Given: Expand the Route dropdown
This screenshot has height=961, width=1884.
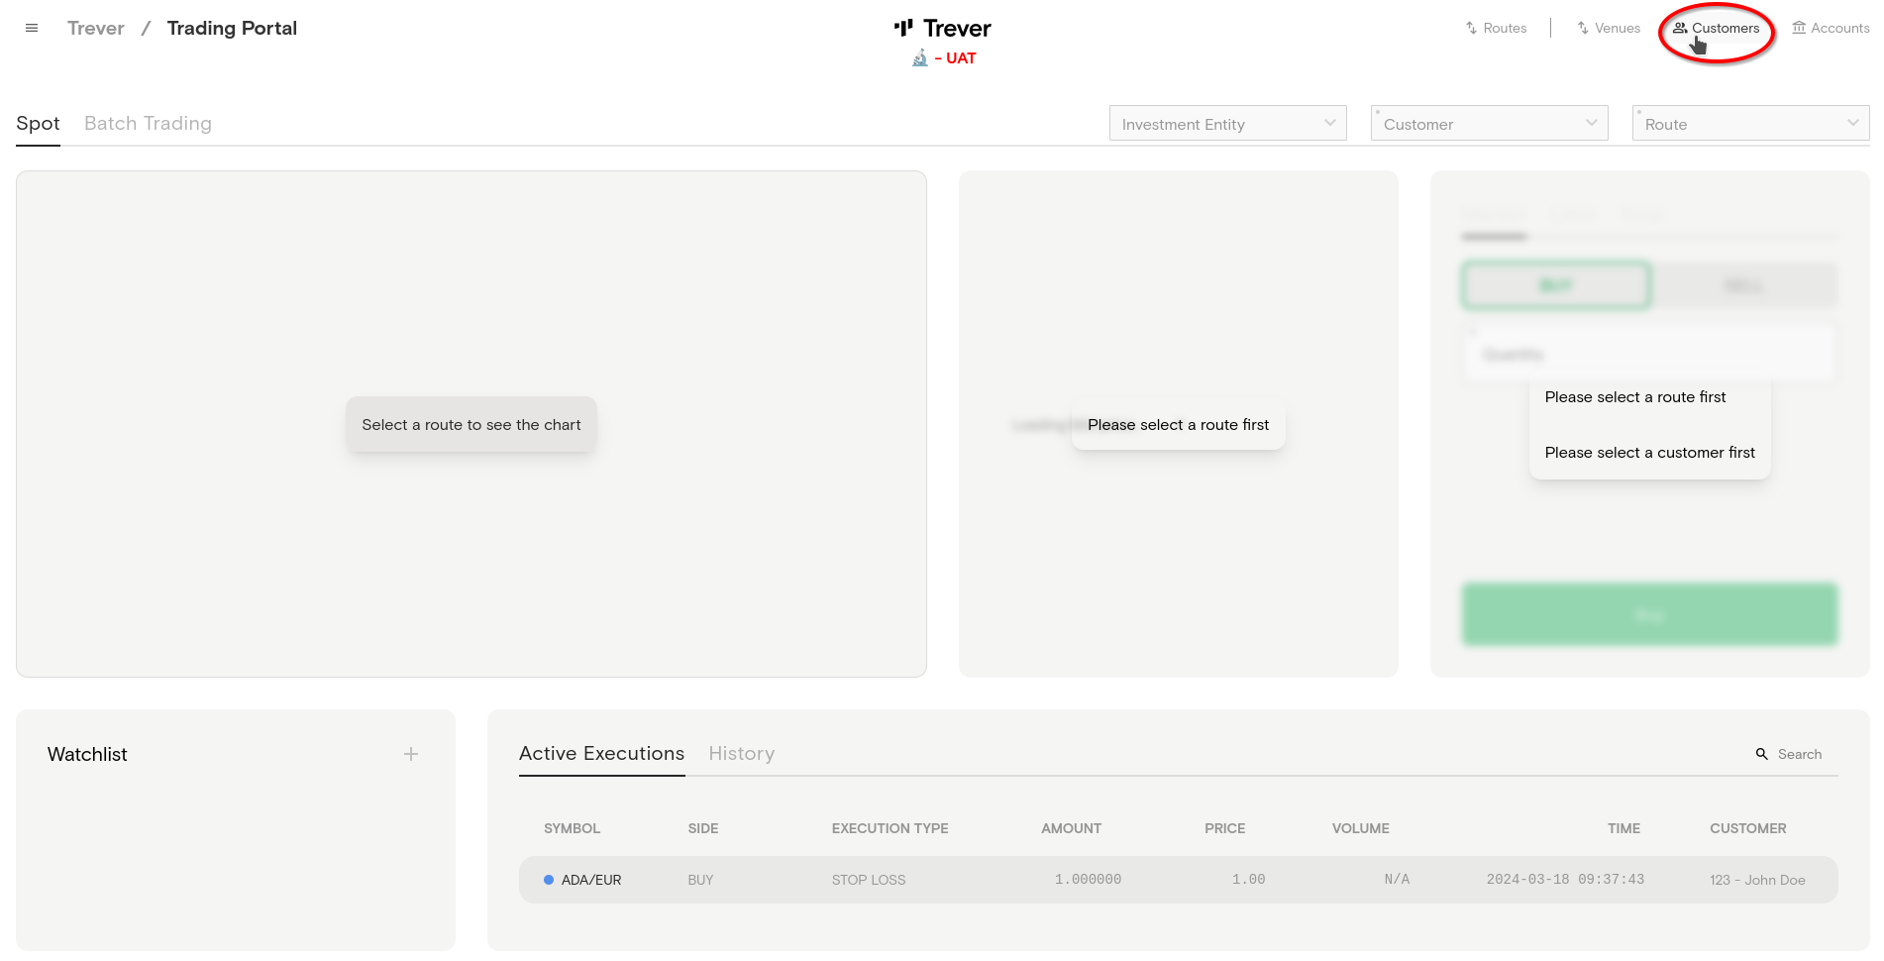Looking at the screenshot, I should tap(1750, 124).
